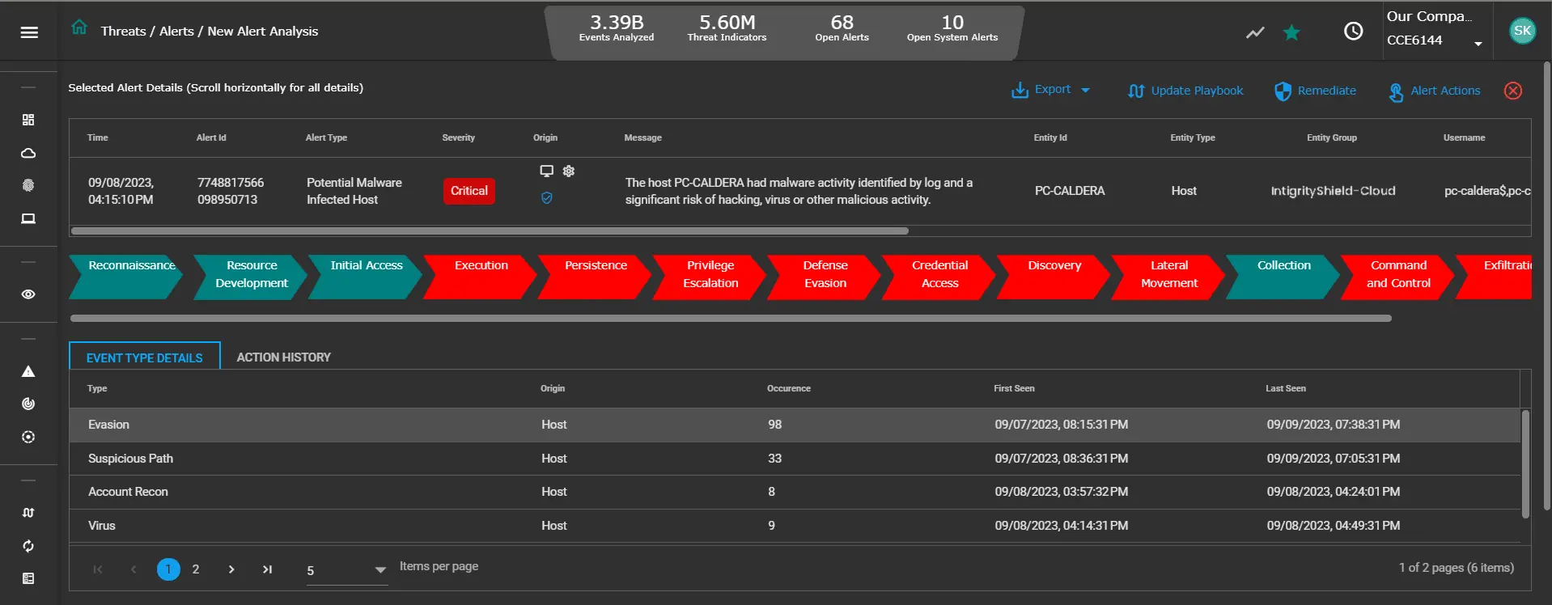The width and height of the screenshot is (1552, 605).
Task: Switch to Action History tab
Action: coord(284,357)
